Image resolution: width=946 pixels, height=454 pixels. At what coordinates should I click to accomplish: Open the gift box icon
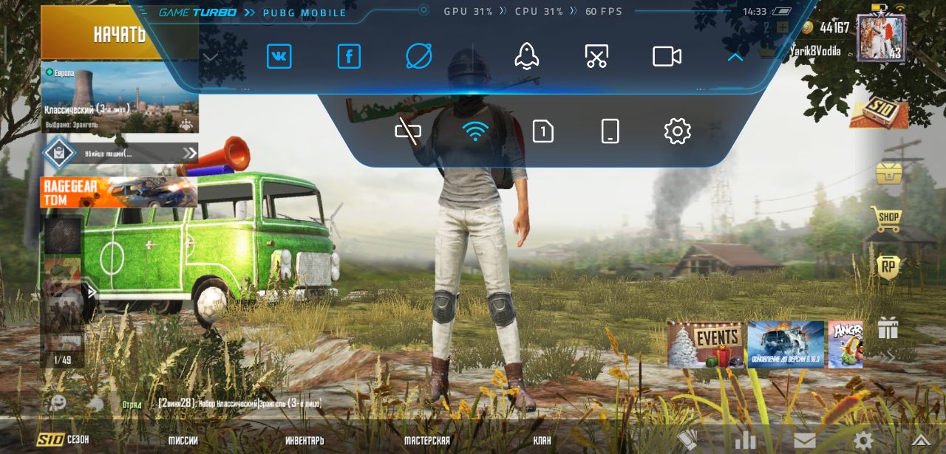888,328
